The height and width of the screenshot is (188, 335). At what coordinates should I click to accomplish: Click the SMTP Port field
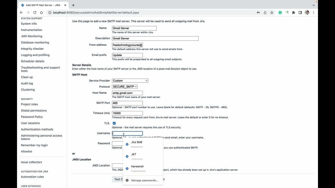coord(127,103)
